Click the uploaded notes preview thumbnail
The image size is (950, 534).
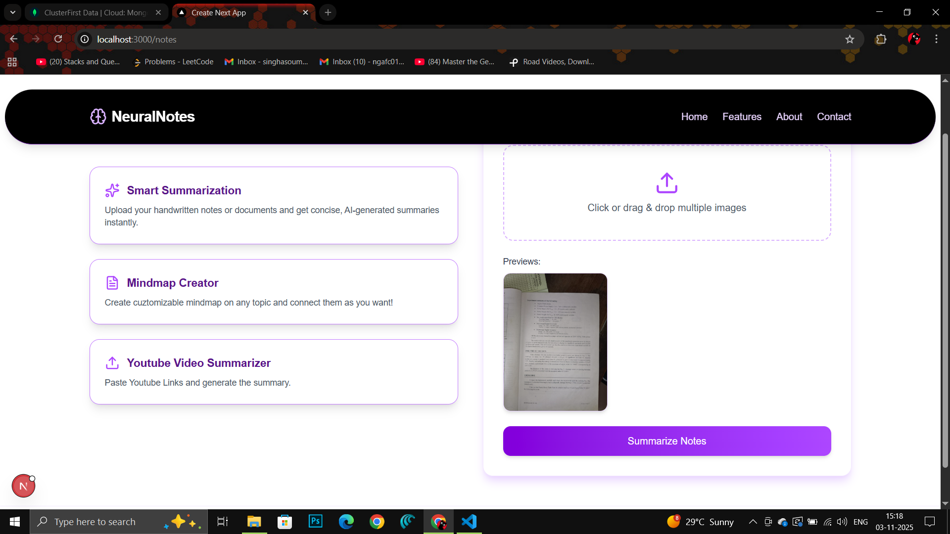tap(555, 342)
